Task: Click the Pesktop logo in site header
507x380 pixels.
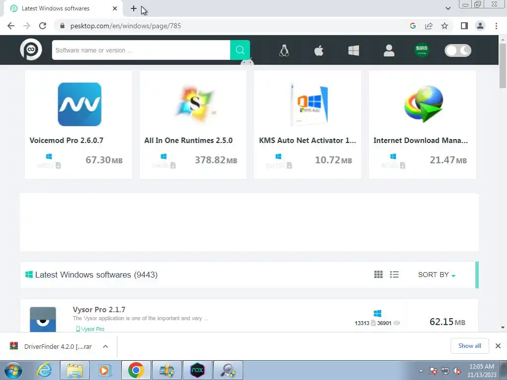Action: [x=31, y=49]
